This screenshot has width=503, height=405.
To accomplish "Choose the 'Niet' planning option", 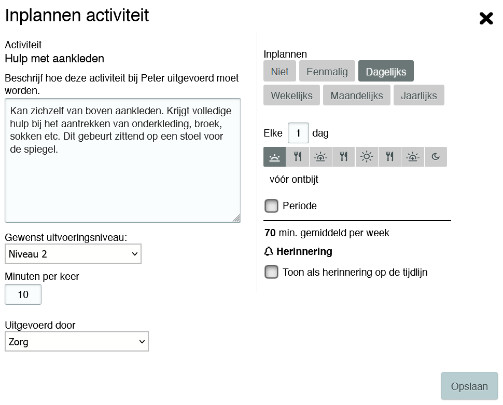I will click(x=280, y=72).
